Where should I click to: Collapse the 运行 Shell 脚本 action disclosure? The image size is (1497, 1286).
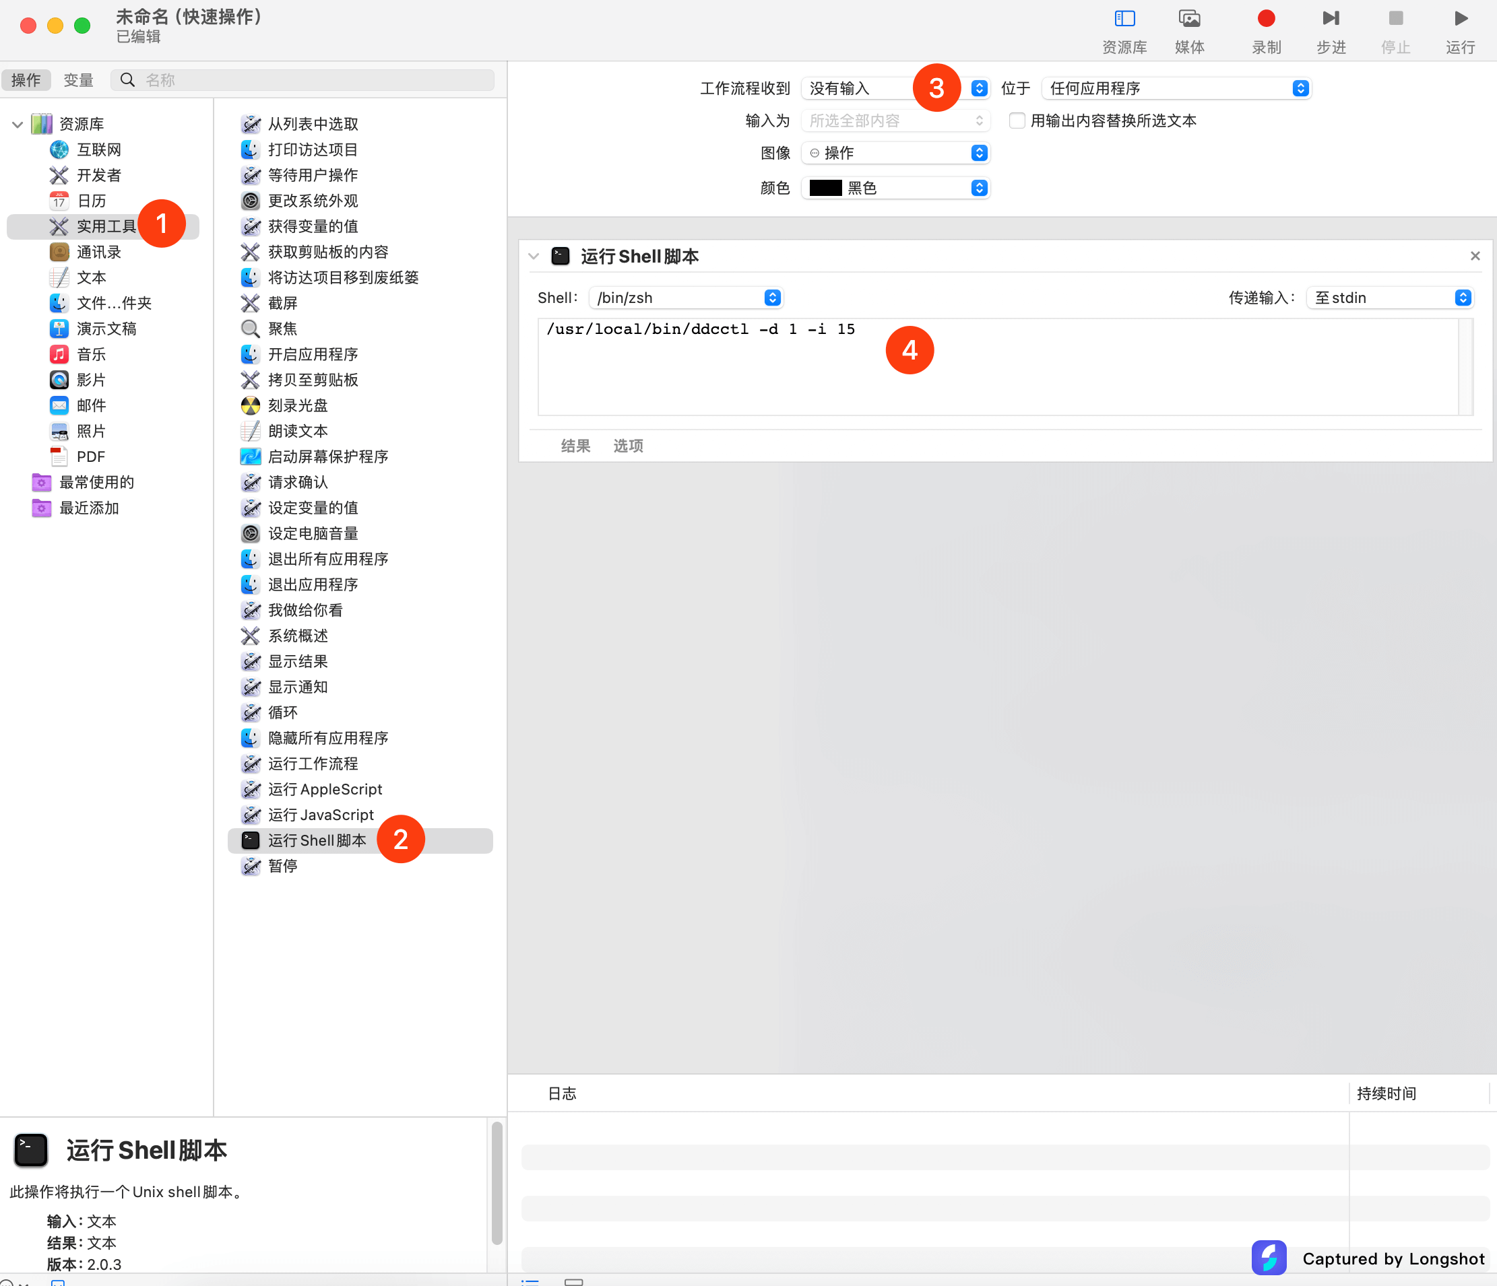coord(534,257)
